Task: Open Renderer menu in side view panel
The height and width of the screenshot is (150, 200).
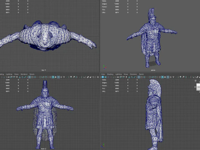Action: pyautogui.click(x=133, y=74)
